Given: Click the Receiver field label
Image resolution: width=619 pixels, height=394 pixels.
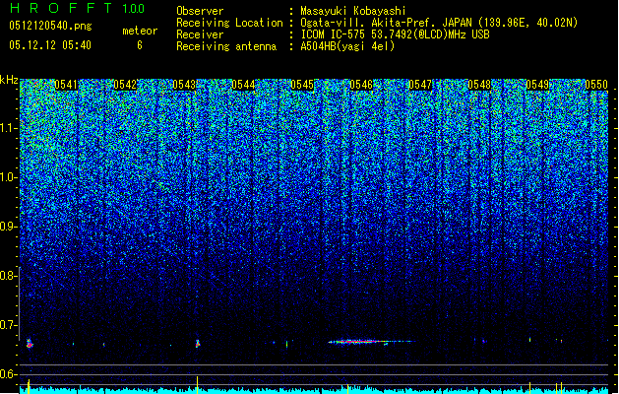Looking at the screenshot, I should (x=200, y=34).
